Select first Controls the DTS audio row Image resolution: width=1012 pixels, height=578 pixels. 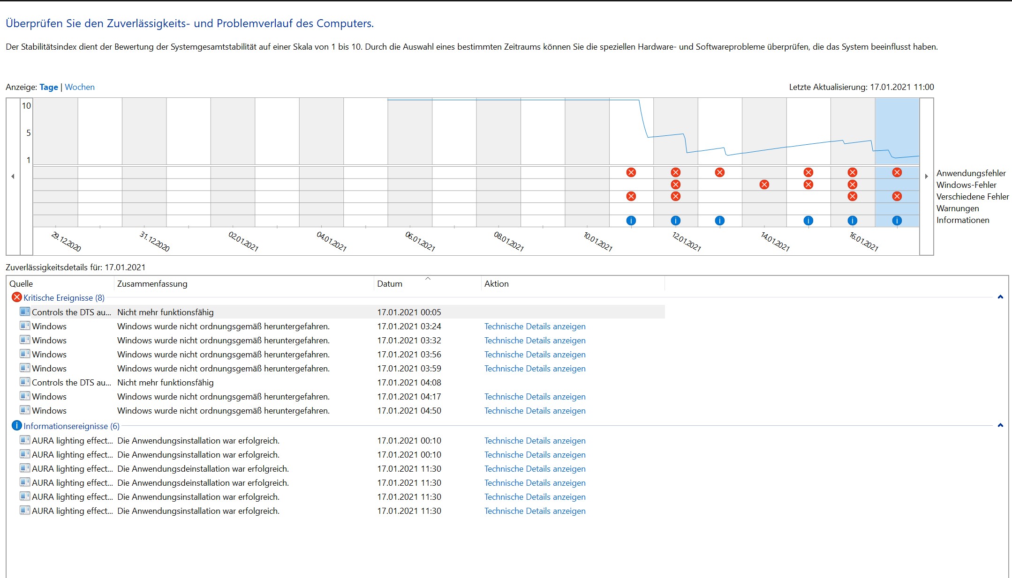tap(71, 312)
